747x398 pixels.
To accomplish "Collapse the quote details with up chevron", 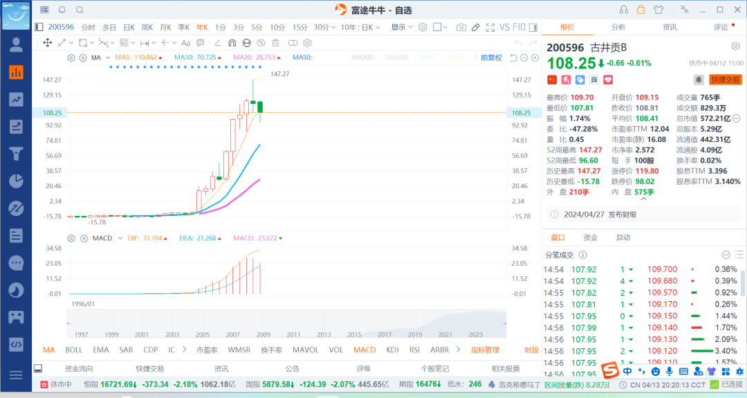I will (x=644, y=199).
